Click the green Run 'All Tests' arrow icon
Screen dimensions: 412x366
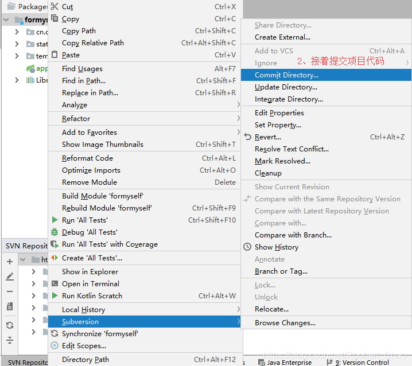tap(55, 220)
